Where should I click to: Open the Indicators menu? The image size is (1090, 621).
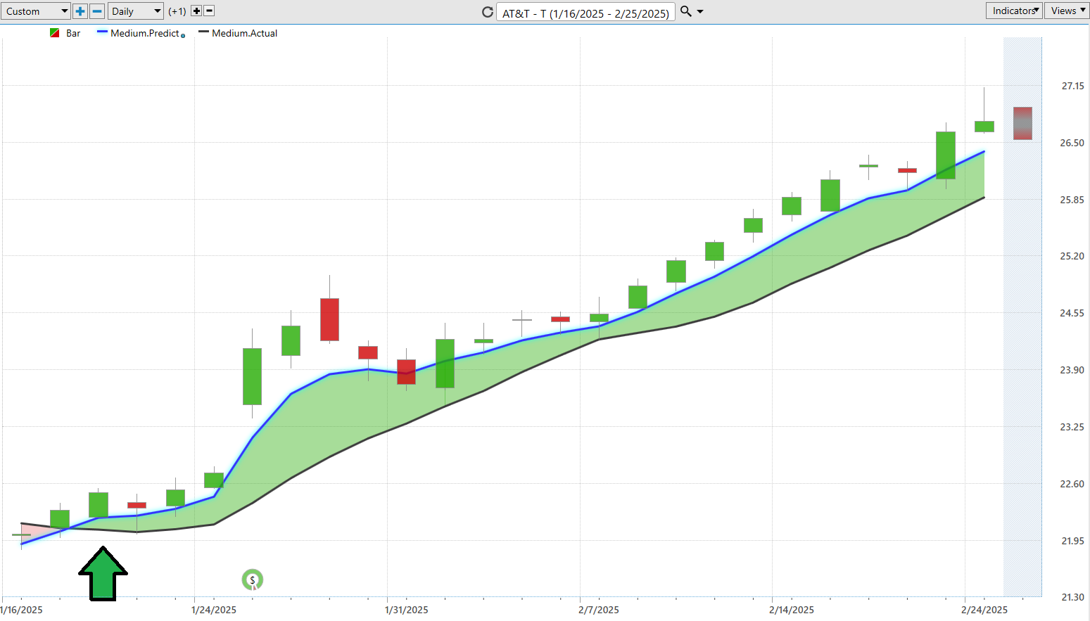coord(1013,11)
